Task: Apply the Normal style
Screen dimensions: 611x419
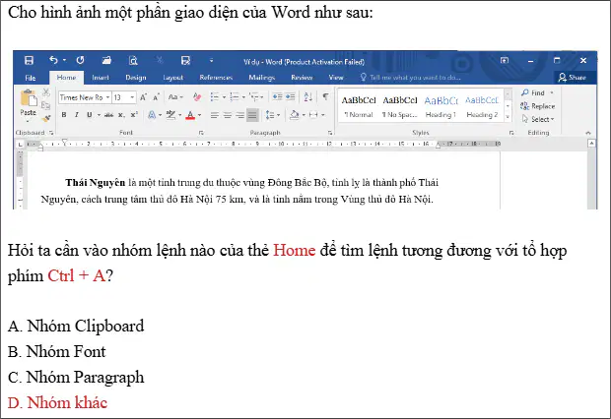Action: (359, 107)
